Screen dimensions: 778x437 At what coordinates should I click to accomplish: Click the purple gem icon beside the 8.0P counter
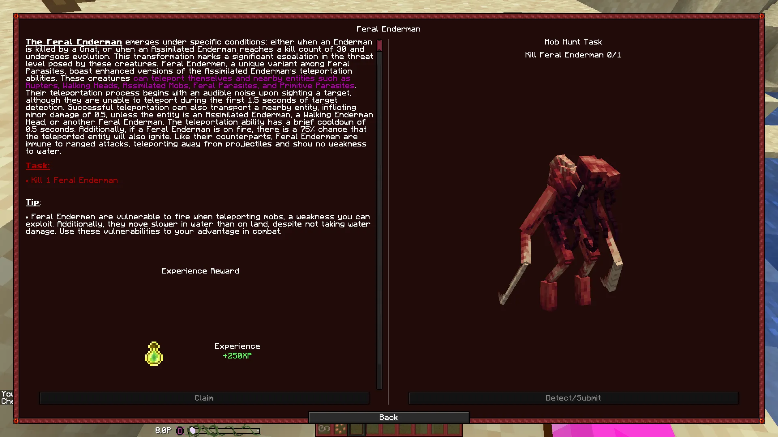pyautogui.click(x=180, y=431)
